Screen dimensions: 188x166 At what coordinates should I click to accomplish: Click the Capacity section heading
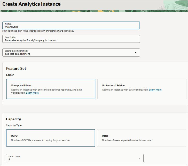click(13, 119)
